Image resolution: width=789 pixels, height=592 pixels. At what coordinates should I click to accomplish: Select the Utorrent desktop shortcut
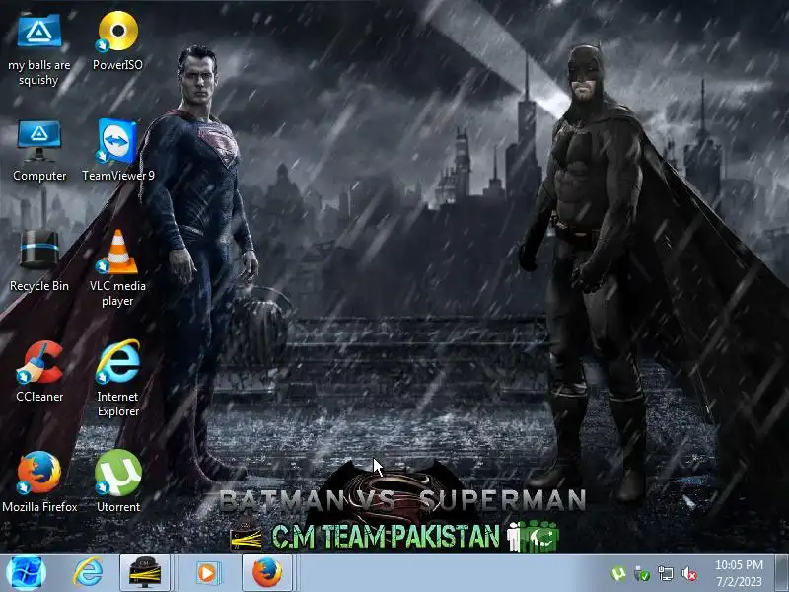[117, 473]
